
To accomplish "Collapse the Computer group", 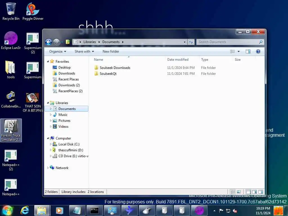I will coord(48,138).
